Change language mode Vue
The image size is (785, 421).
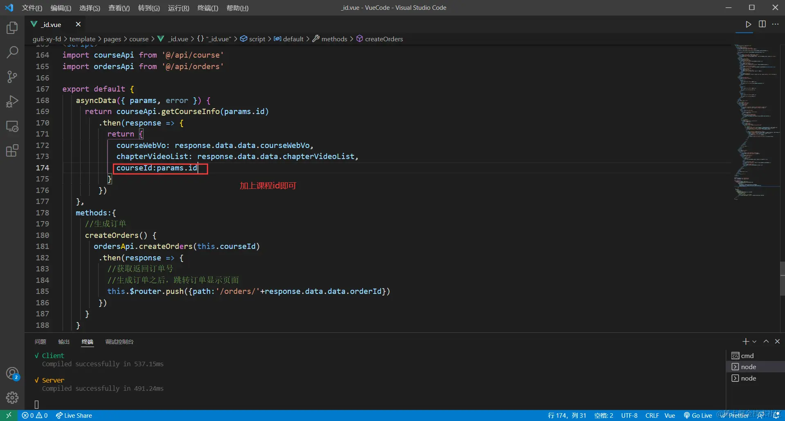tap(670, 415)
